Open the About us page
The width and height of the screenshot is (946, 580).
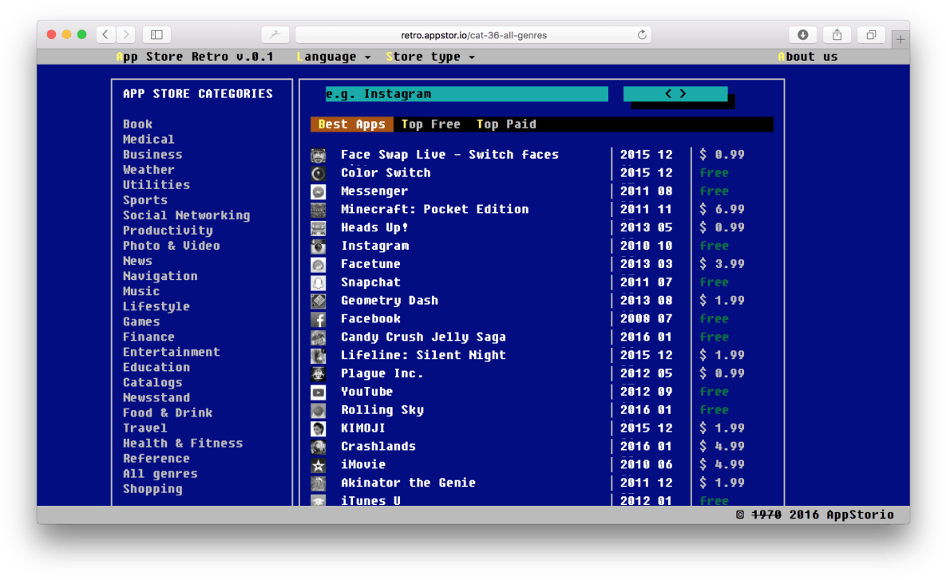(x=808, y=57)
